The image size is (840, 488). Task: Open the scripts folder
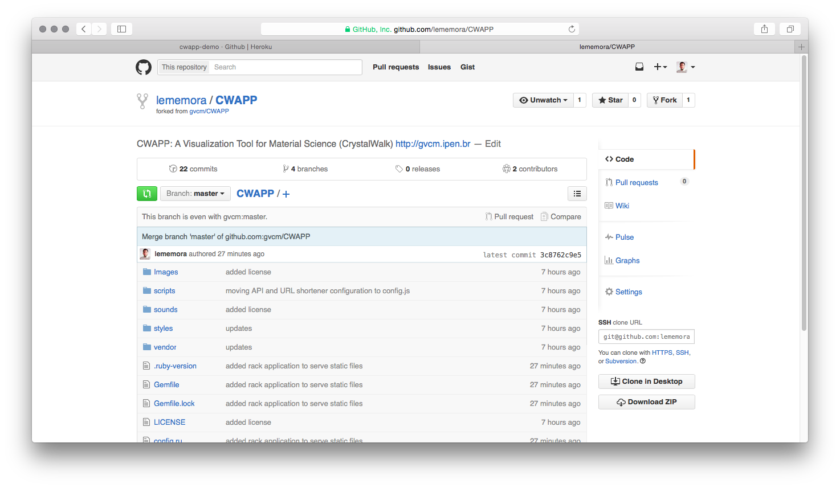tap(164, 291)
